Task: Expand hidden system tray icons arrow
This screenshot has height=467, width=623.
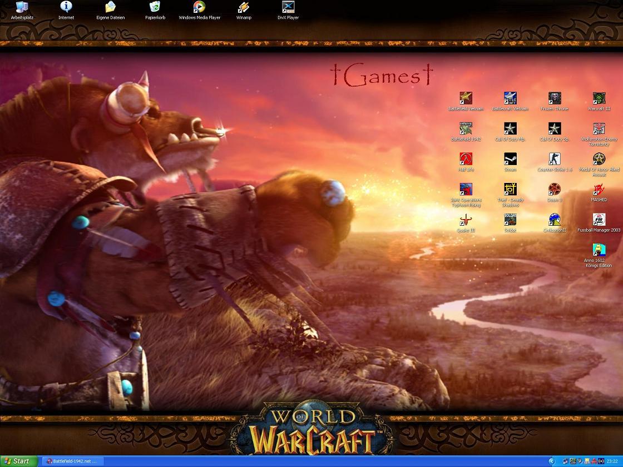Action: coord(552,461)
